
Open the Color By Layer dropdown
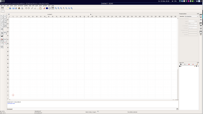[193, 24]
